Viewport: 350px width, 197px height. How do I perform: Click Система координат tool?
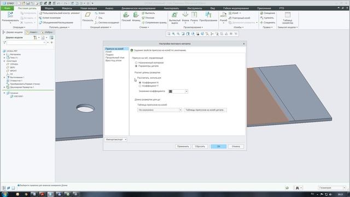(107, 22)
